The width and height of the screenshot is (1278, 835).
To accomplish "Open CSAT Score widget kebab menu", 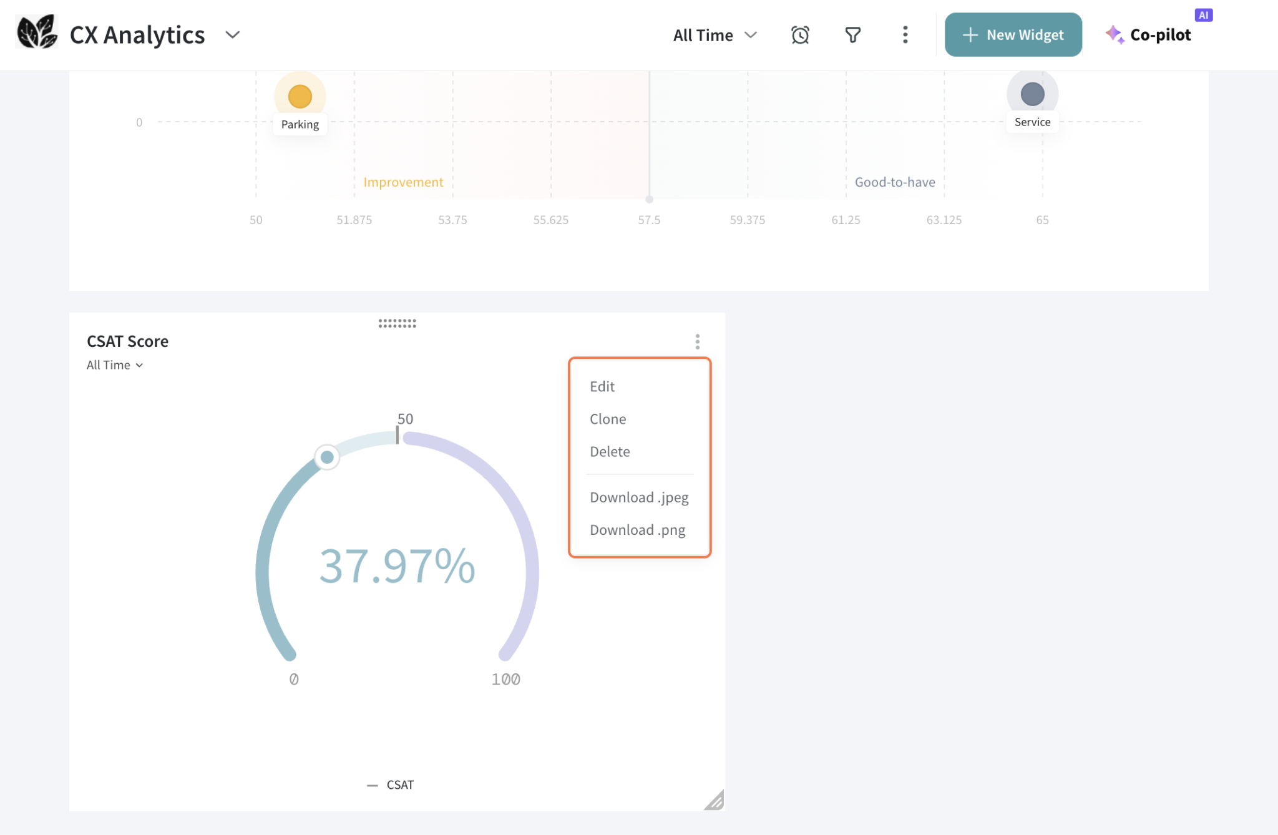I will (x=697, y=341).
